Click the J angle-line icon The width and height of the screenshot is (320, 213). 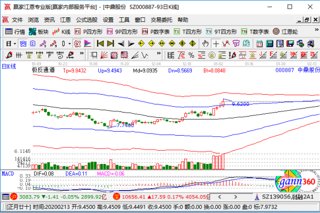point(263,55)
